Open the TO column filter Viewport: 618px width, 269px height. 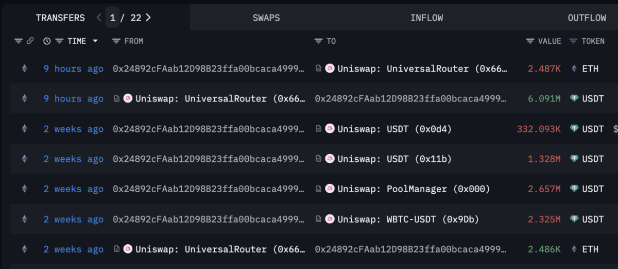point(318,41)
